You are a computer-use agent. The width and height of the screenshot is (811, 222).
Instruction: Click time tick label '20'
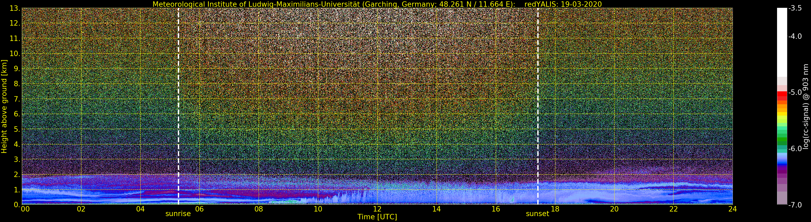coord(614,209)
